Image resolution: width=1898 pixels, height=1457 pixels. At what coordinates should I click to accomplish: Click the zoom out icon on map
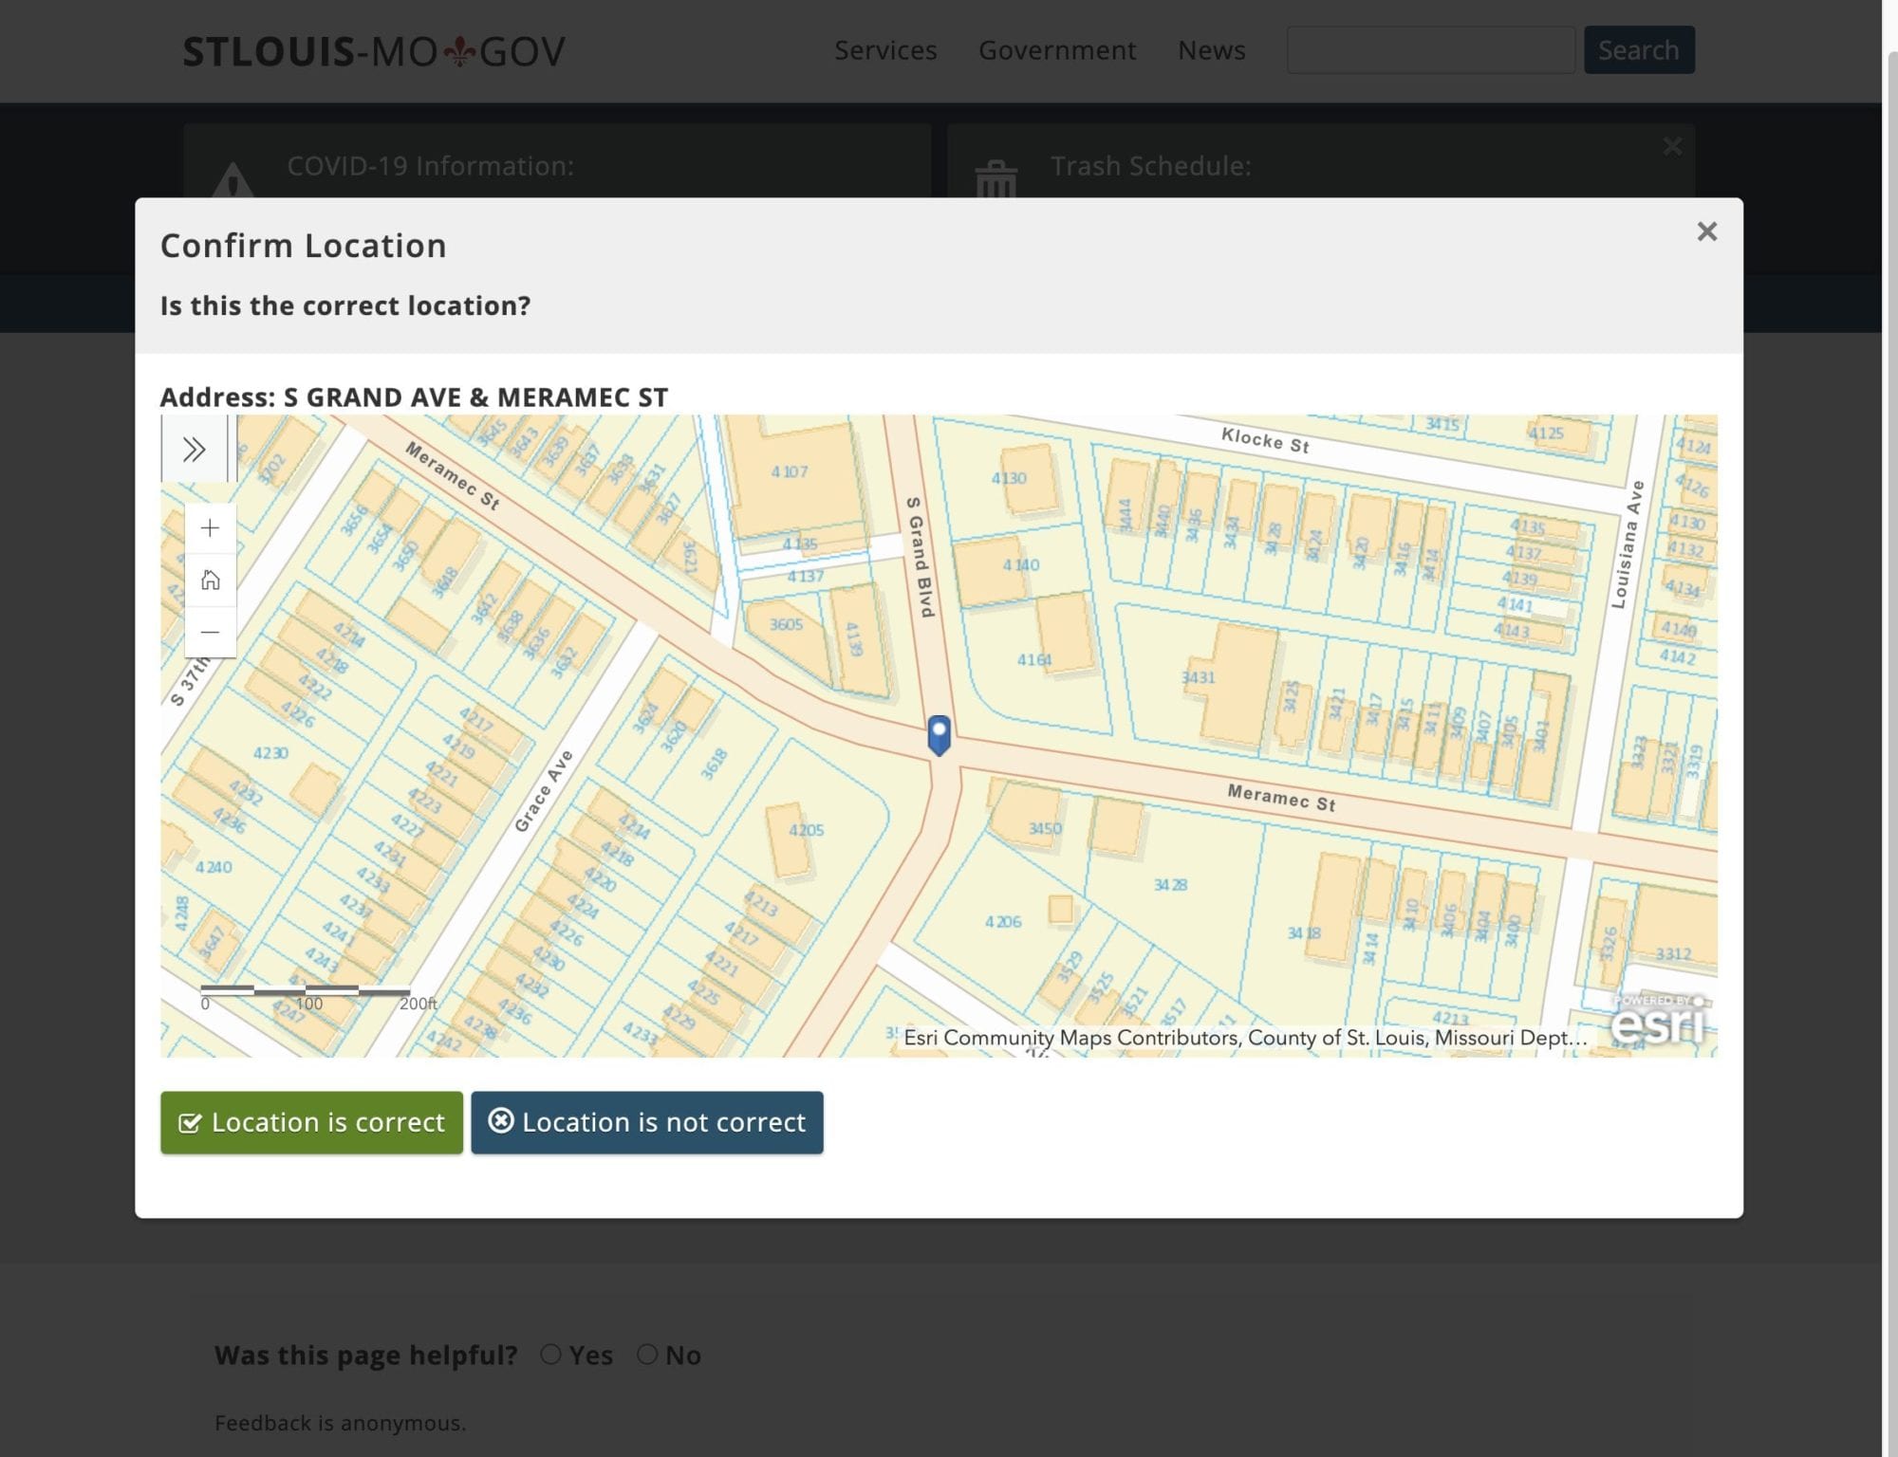point(207,631)
